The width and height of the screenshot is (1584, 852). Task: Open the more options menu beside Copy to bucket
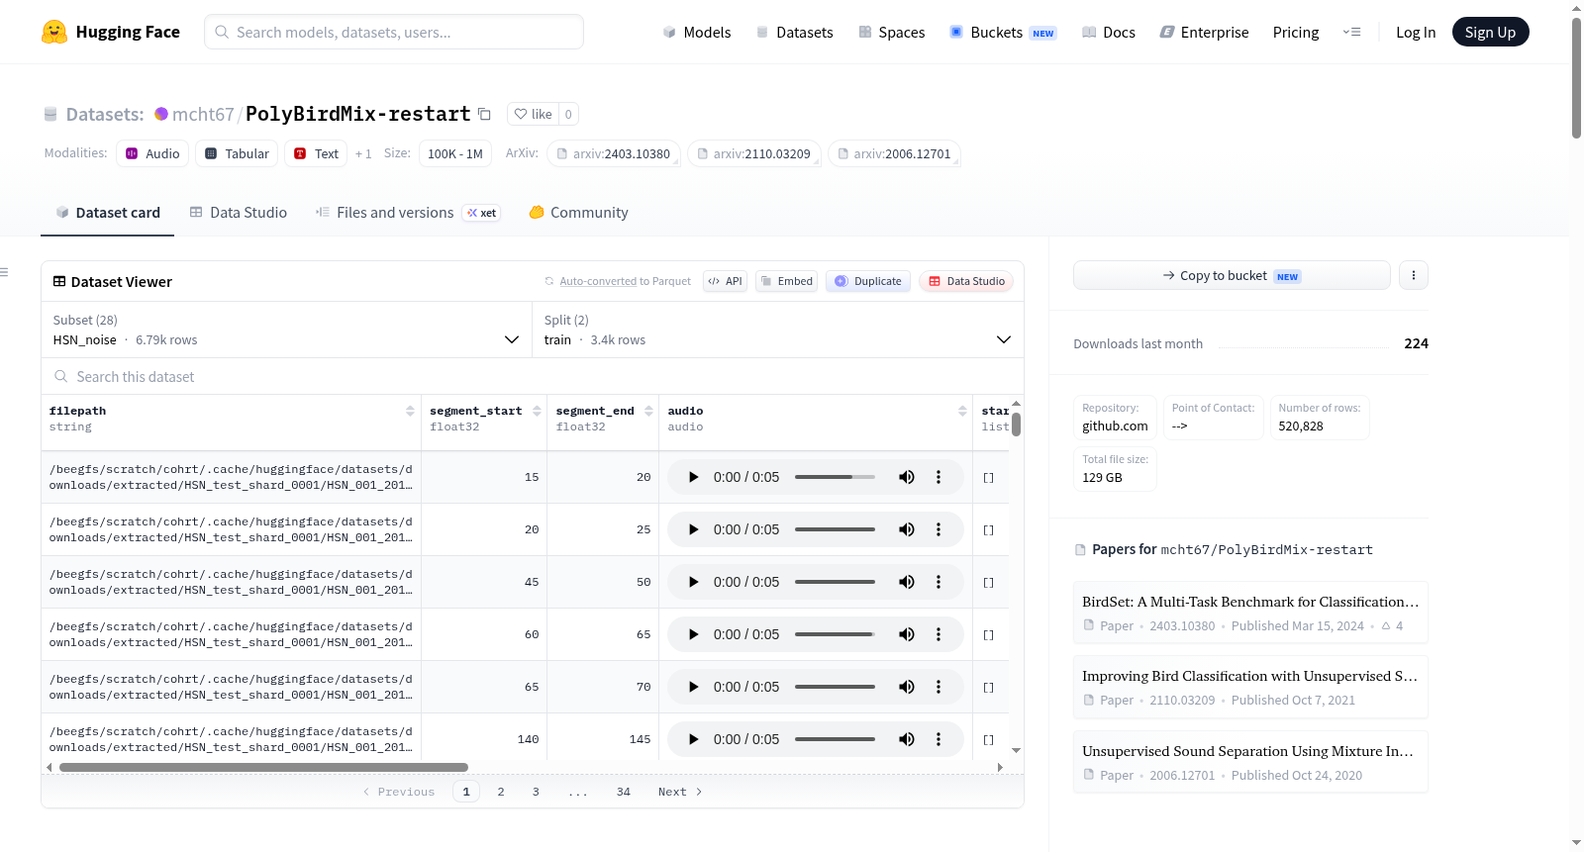(x=1414, y=275)
